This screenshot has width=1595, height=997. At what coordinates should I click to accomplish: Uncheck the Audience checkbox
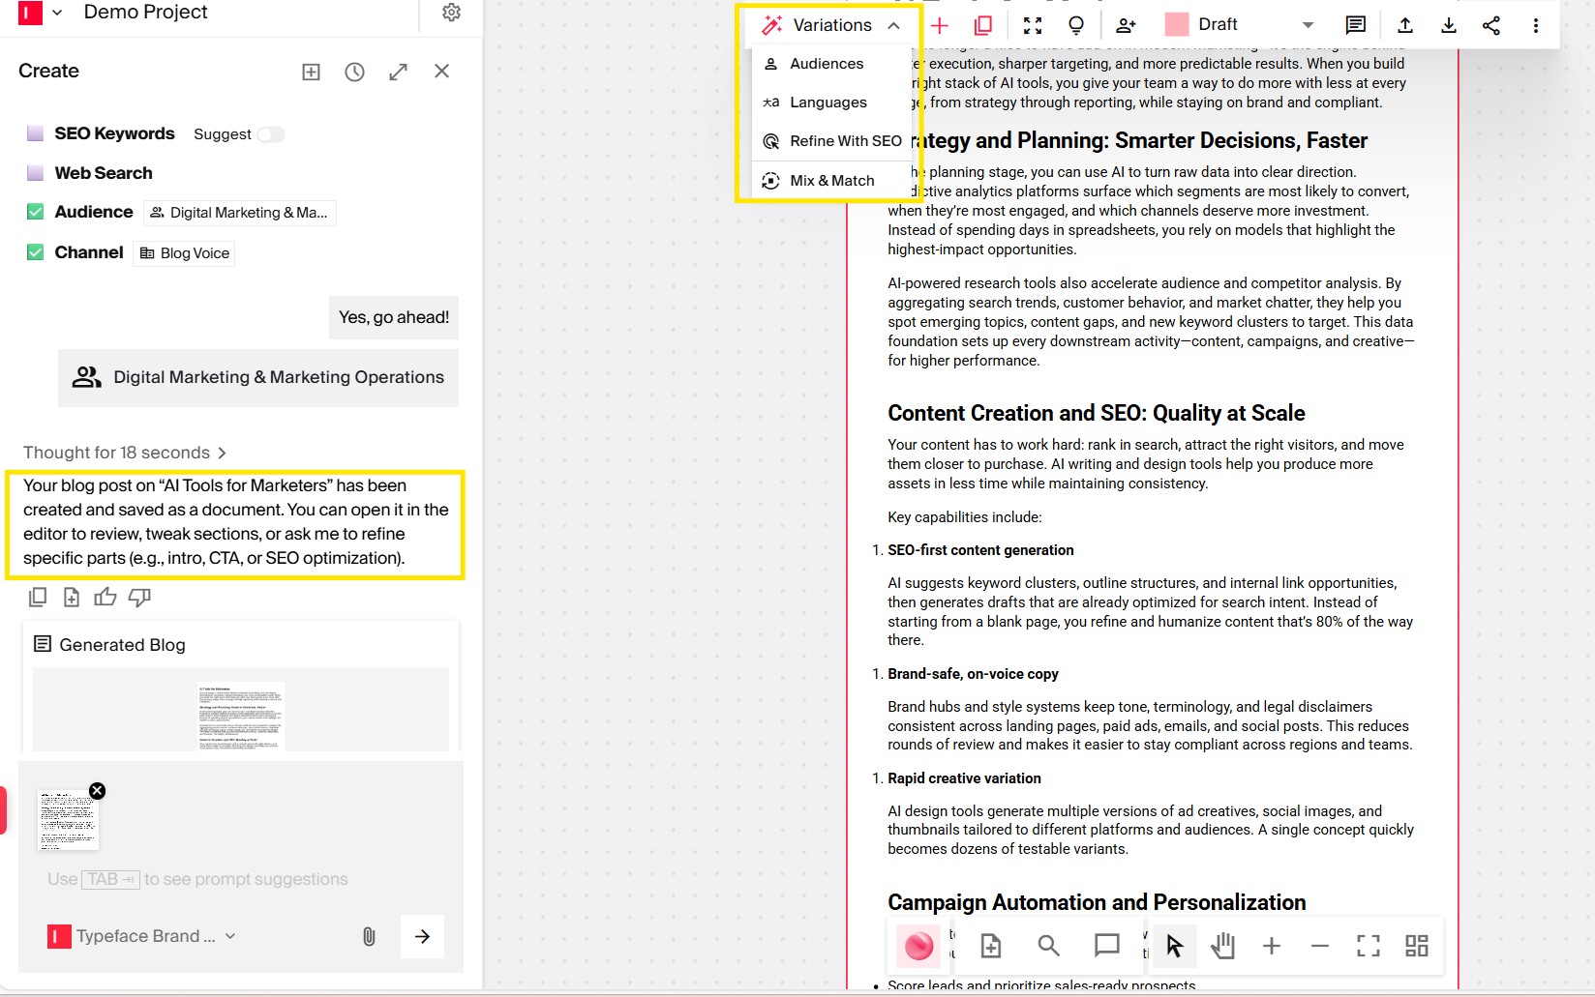(x=34, y=212)
